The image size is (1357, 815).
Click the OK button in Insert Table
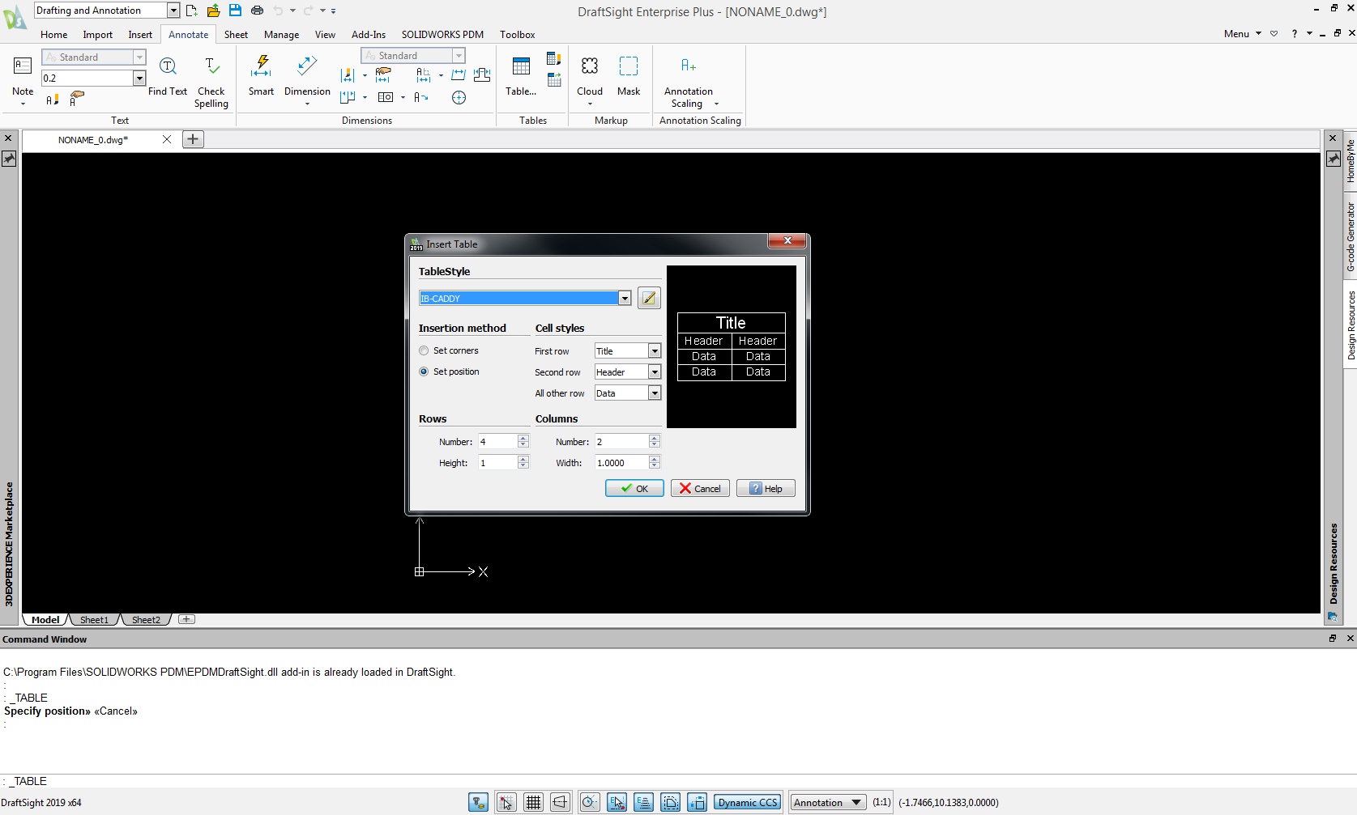point(634,488)
